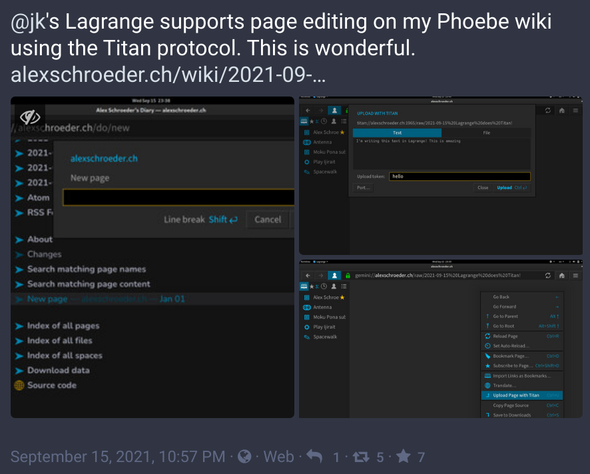
Task: Select Reload Page in the context menu
Action: click(522, 336)
